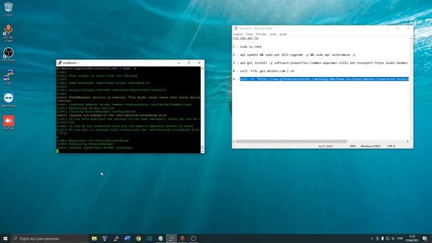Click Notepad's horizontal scrollbar thumb
This screenshot has width=432, height=243.
(292, 141)
